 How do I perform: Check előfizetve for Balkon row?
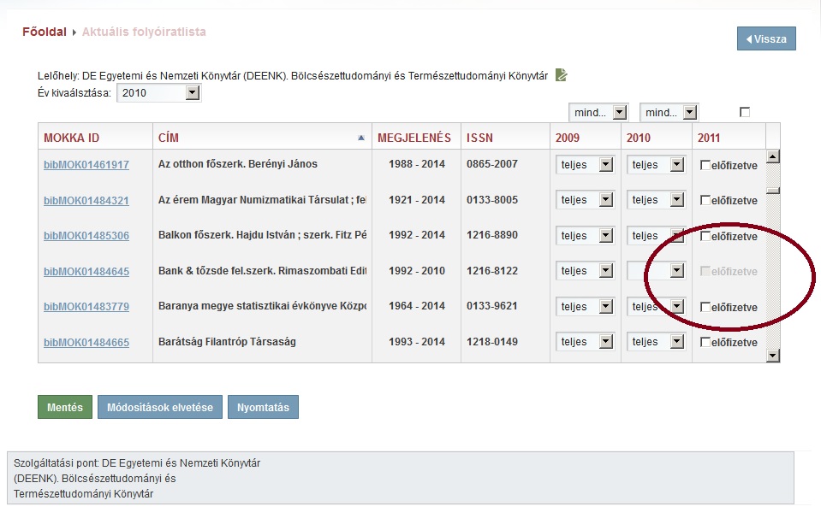point(705,236)
